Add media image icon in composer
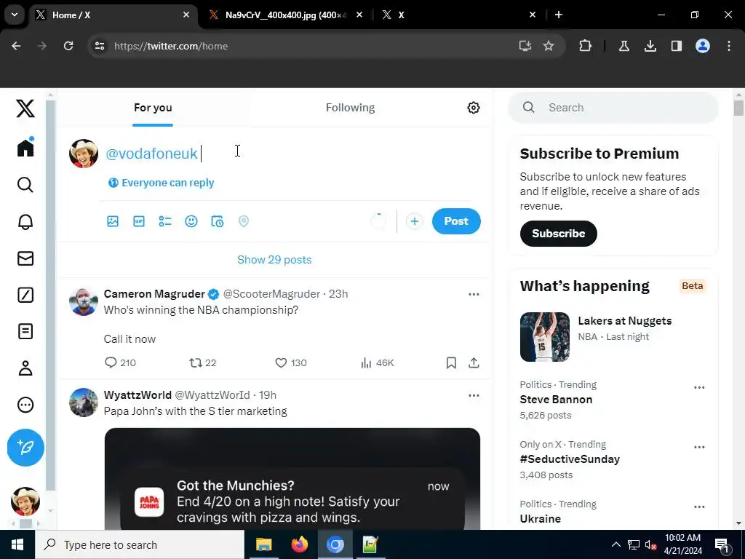Screen dimensions: 745x559 point(113,221)
